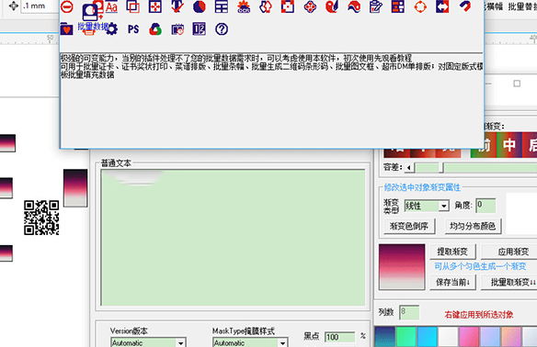Click the QR code object on canvas
The image size is (537, 347).
(x=41, y=218)
